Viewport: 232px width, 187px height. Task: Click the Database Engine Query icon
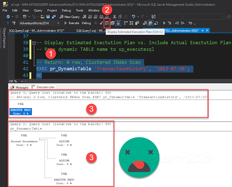pyautogui.click(x=84, y=17)
